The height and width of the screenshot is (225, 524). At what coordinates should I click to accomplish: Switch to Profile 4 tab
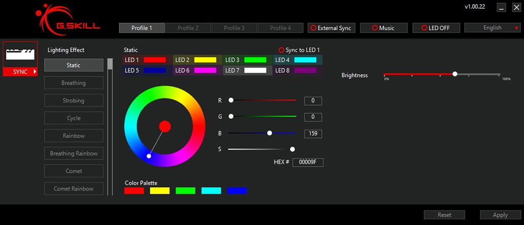click(280, 28)
